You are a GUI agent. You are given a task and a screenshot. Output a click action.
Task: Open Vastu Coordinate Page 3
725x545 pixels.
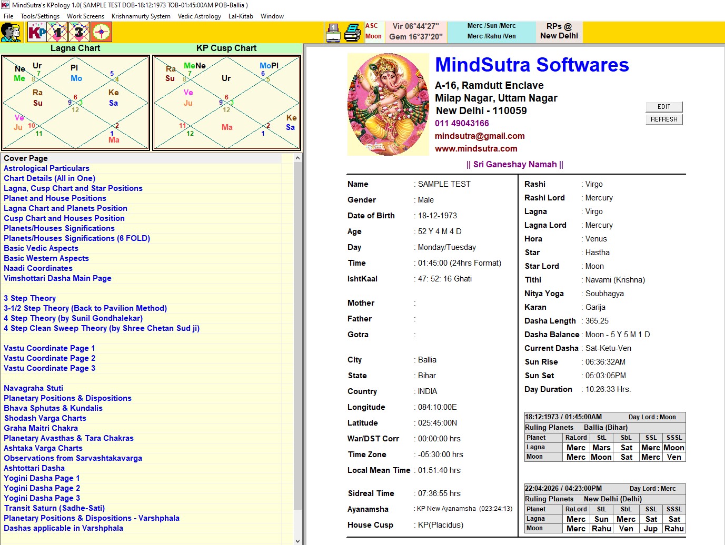tap(49, 368)
